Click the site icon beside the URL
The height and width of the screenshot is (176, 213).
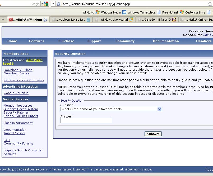pyautogui.click(x=59, y=4)
